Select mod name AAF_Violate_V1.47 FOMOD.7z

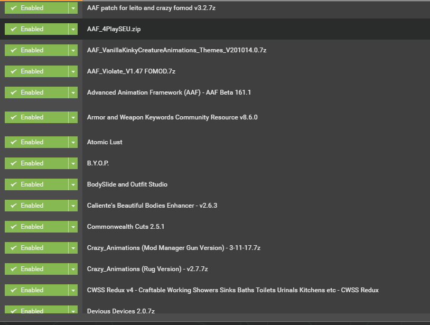click(x=131, y=71)
